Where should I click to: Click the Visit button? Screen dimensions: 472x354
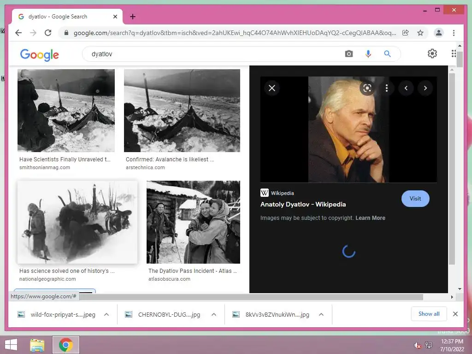pyautogui.click(x=415, y=199)
